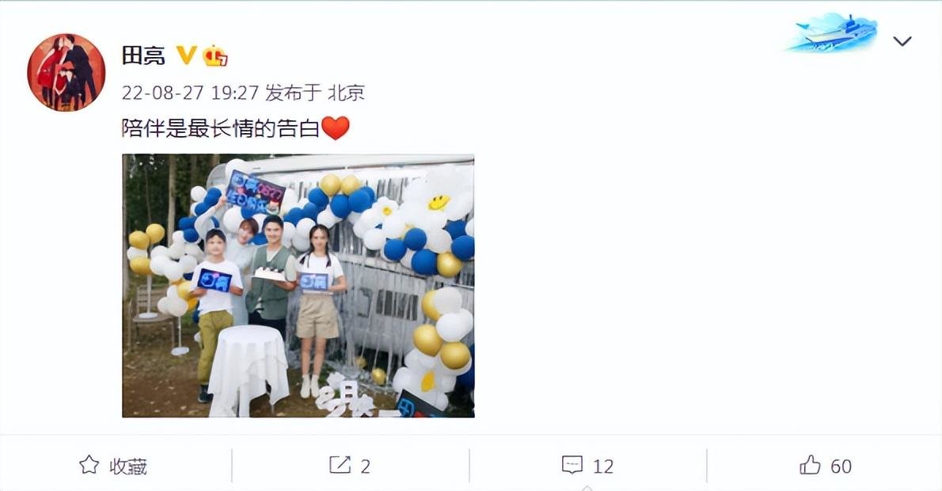Click the star favorite icon
Screen dimensions: 942x491
[89, 465]
